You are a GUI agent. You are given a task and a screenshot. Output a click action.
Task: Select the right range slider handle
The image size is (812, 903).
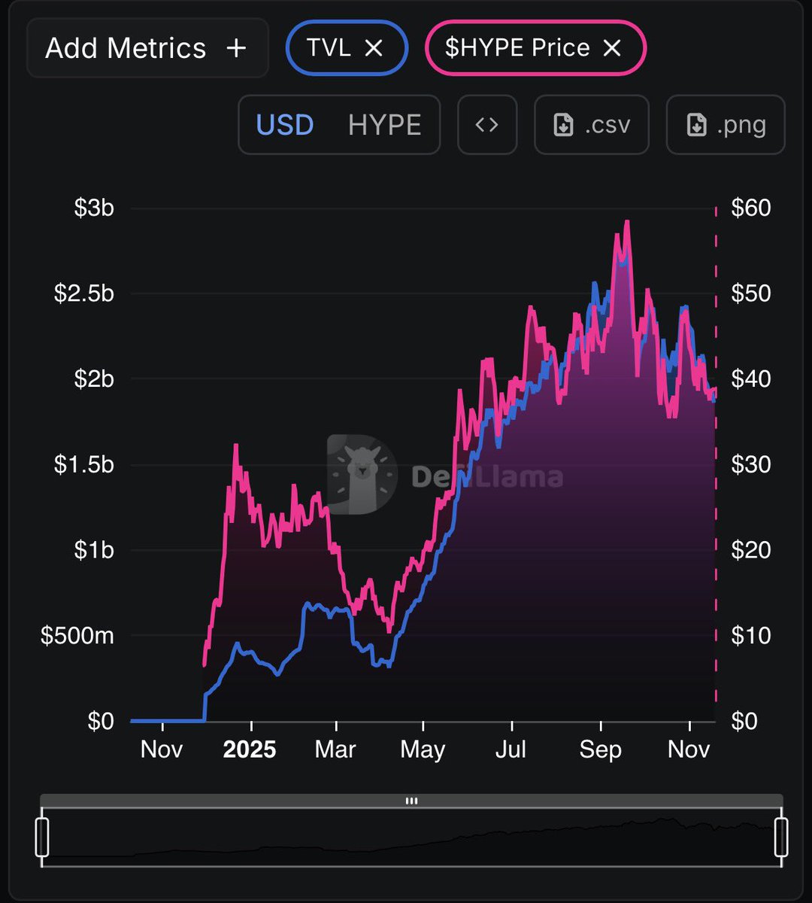point(781,837)
